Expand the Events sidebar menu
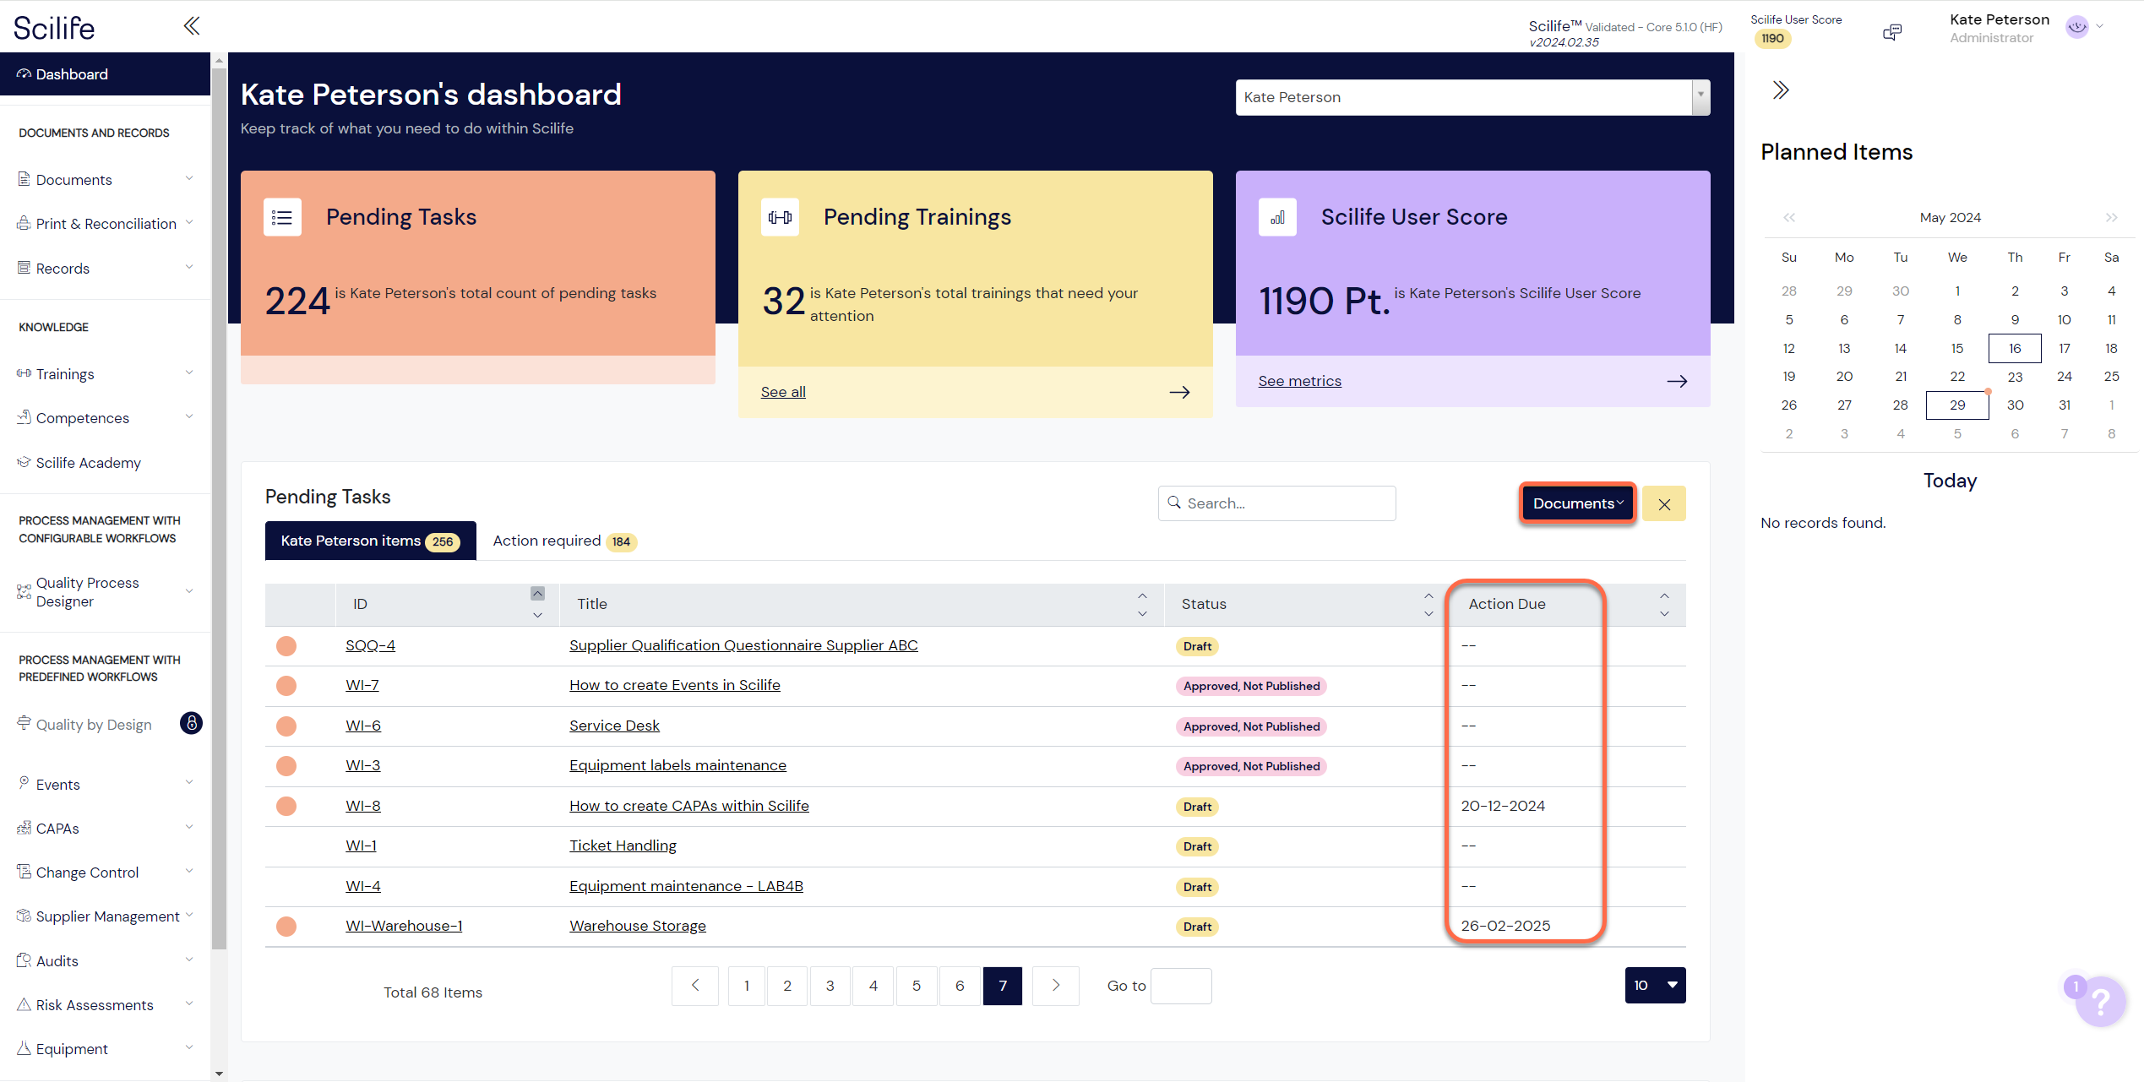Screen dimensions: 2144x1082 pyautogui.click(x=189, y=783)
